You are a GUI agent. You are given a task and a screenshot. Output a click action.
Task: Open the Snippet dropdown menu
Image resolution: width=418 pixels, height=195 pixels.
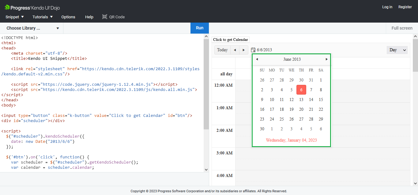[15, 17]
